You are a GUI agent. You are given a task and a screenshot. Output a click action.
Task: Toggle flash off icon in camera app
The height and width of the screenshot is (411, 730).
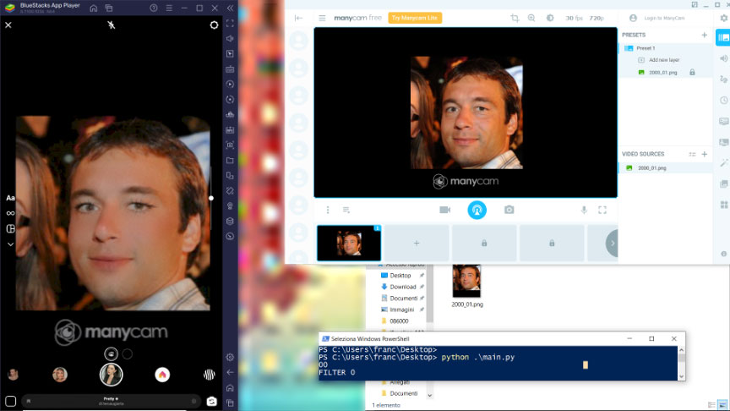111,25
